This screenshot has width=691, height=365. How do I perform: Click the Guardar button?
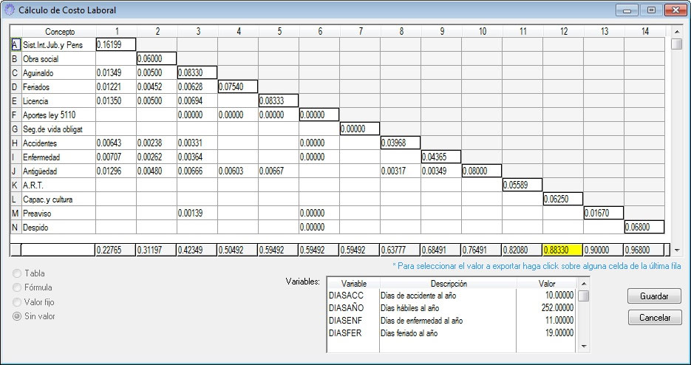654,296
